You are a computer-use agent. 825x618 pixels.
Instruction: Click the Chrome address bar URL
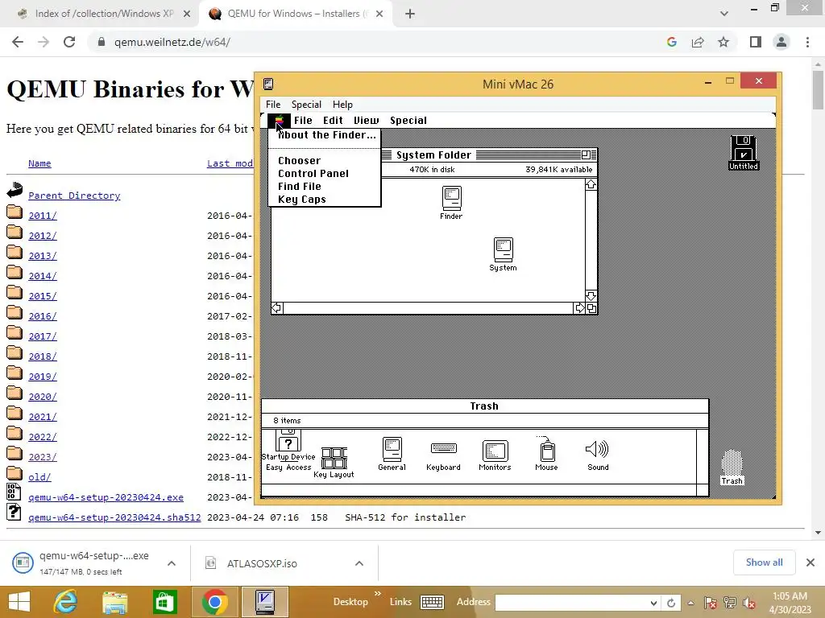click(172, 42)
